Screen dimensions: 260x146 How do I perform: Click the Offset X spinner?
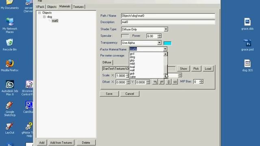click(128, 82)
